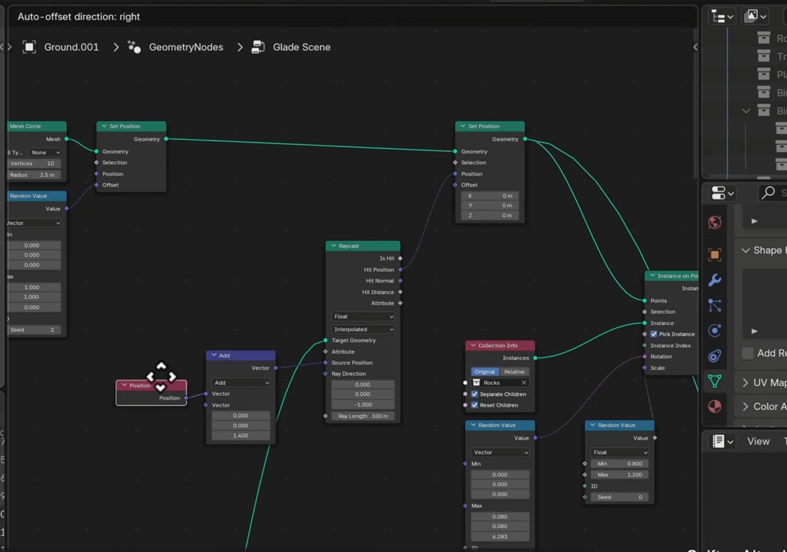The width and height of the screenshot is (787, 552).
Task: Open the Material properties tab
Action: (x=715, y=406)
